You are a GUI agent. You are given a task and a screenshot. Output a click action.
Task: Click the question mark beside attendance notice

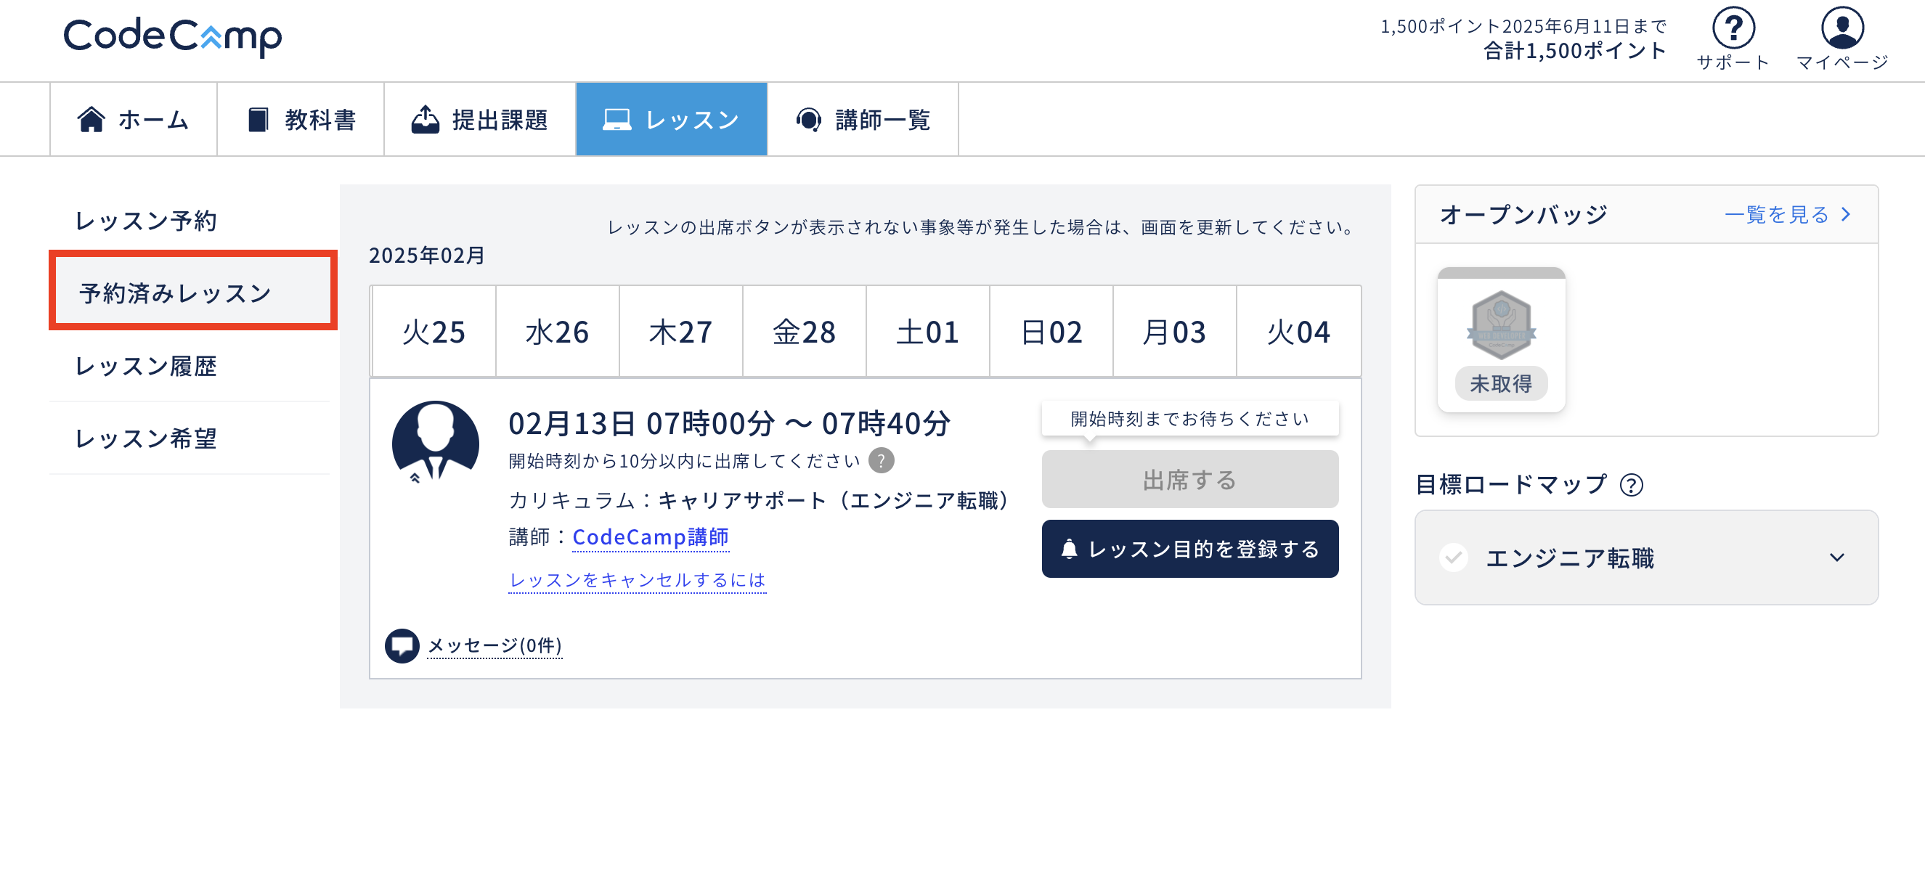[x=881, y=461]
